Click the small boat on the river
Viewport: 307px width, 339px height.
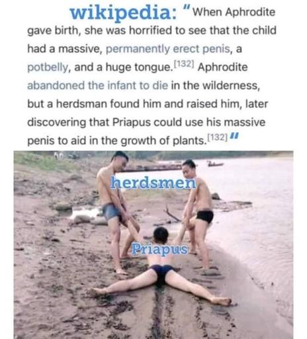click(216, 164)
